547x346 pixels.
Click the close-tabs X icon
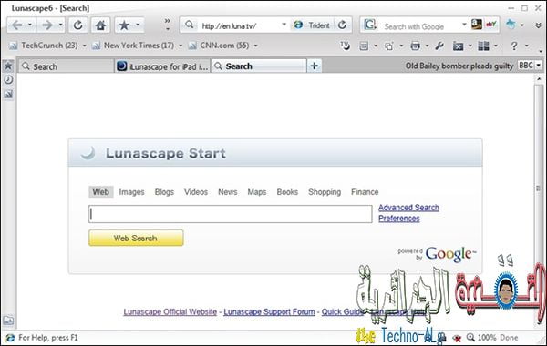tap(458, 46)
